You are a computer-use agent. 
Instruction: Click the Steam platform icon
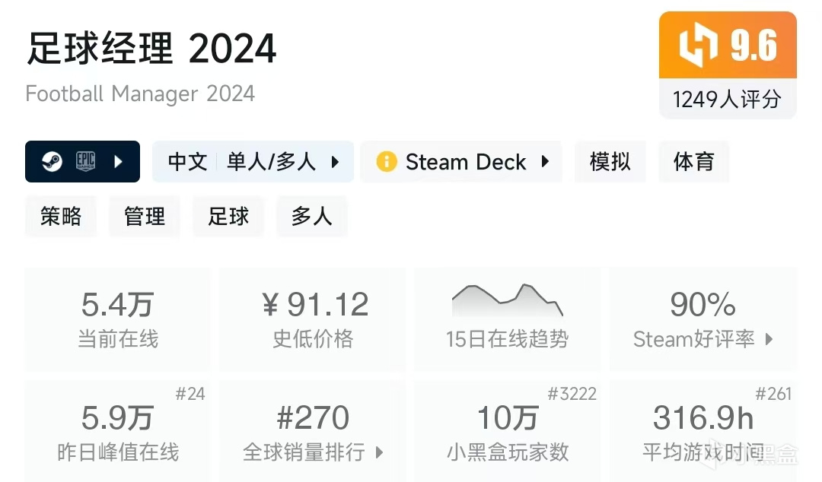coord(52,162)
